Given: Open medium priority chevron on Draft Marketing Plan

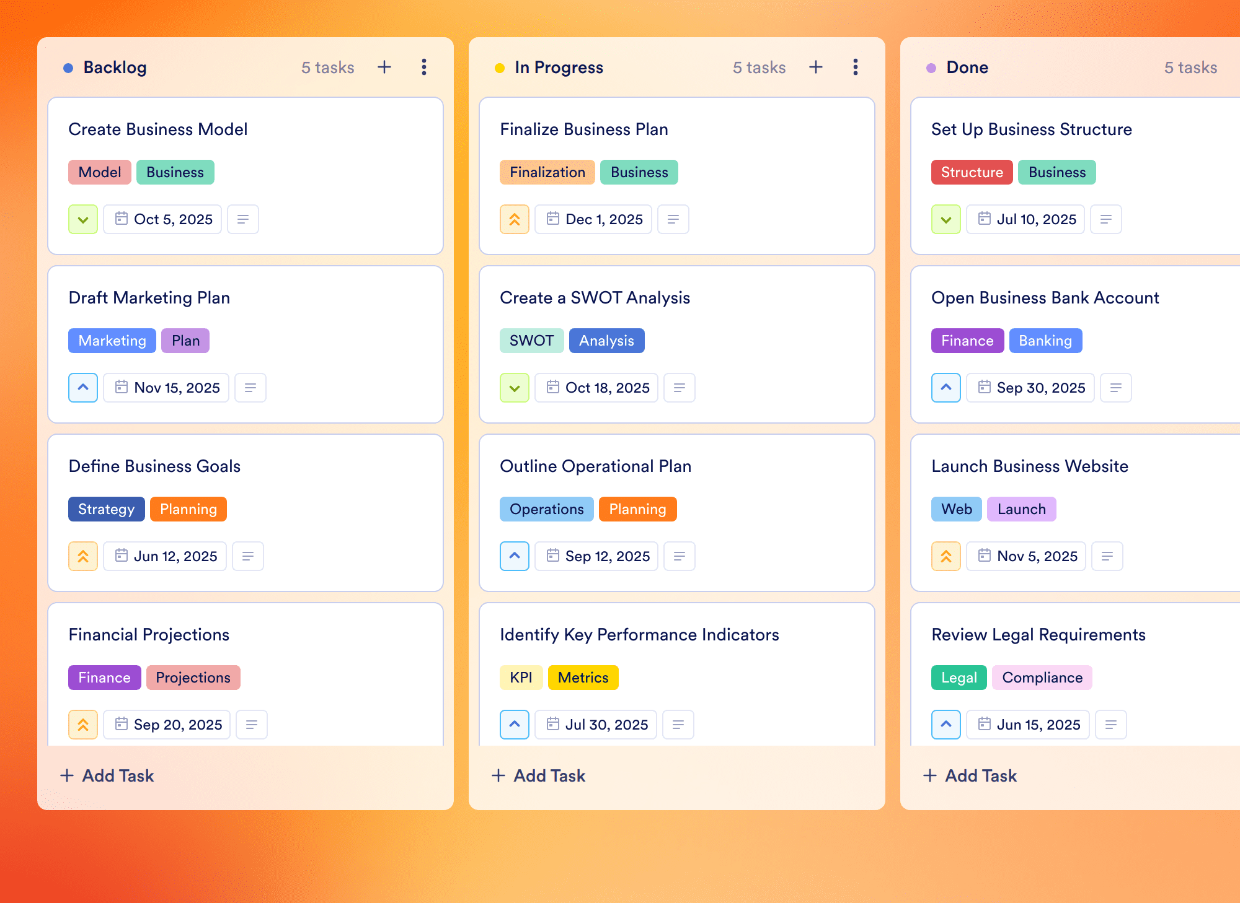Looking at the screenshot, I should click(x=83, y=388).
